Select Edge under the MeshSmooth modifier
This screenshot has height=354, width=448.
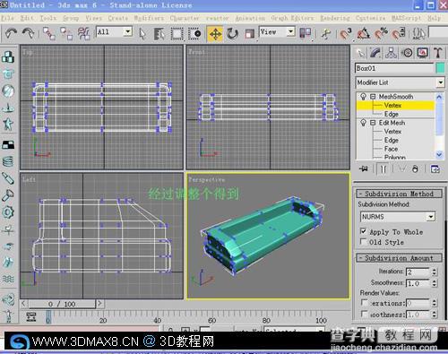coord(392,114)
